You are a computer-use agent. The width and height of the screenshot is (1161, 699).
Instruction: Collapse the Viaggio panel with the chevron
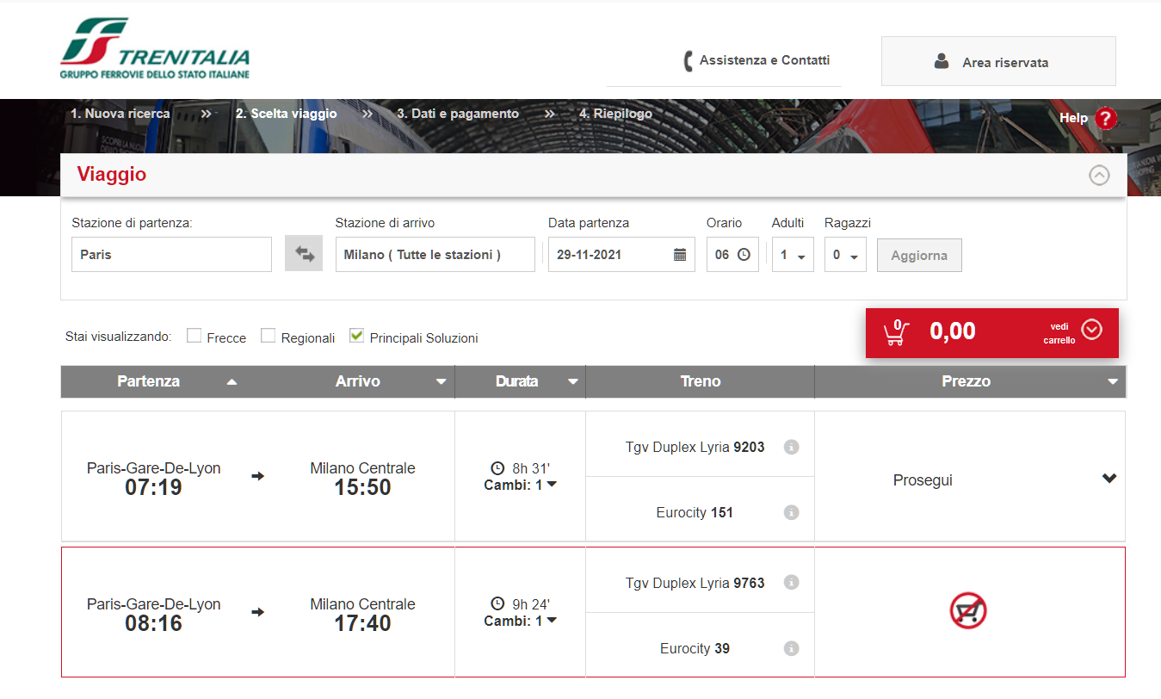1099,176
